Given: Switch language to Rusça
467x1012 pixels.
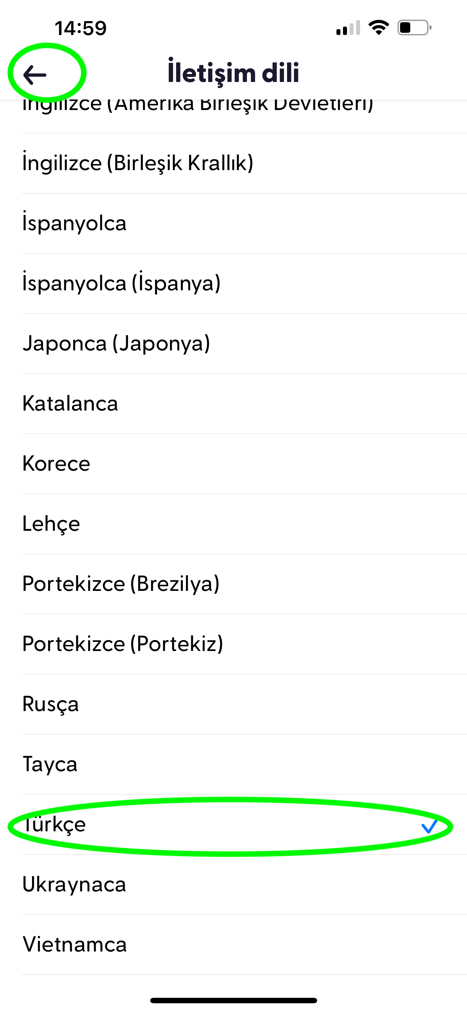Looking at the screenshot, I should coord(51,704).
